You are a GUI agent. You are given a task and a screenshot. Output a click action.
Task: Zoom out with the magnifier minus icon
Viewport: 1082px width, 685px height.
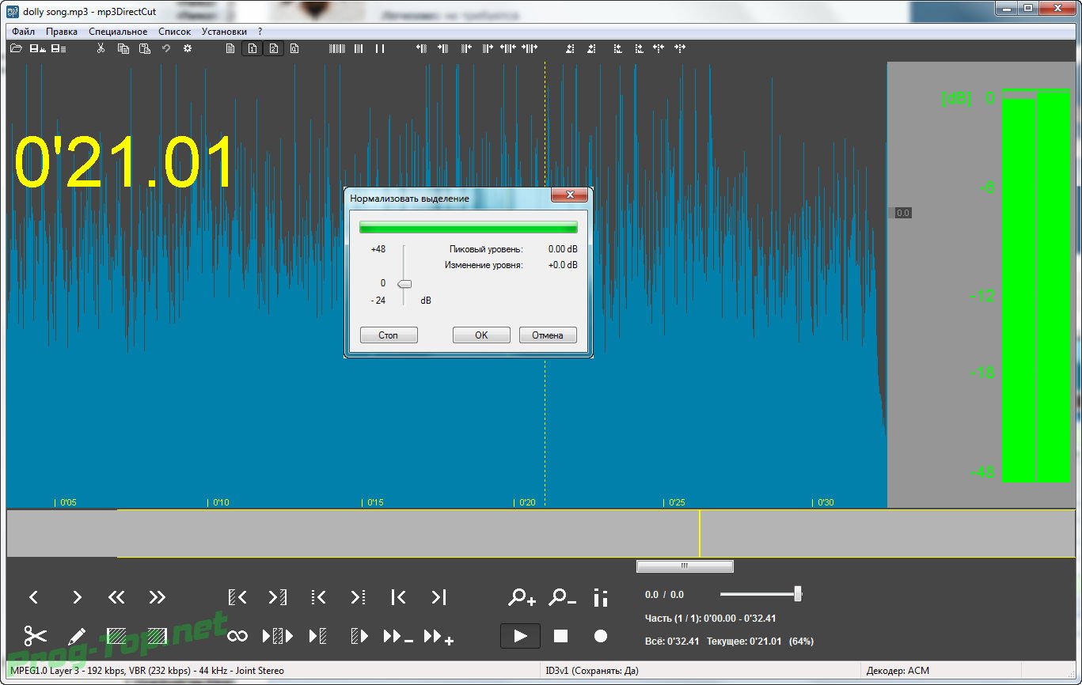[x=563, y=597]
